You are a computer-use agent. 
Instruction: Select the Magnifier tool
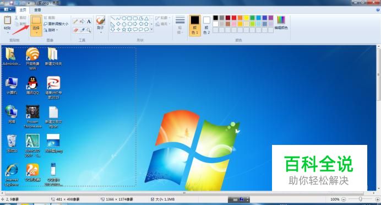pyautogui.click(x=89, y=30)
